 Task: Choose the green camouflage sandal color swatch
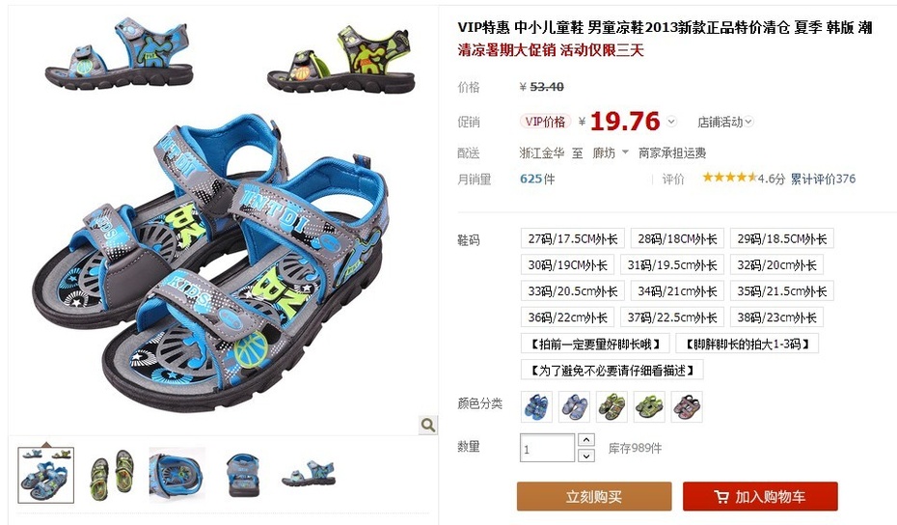tap(612, 406)
